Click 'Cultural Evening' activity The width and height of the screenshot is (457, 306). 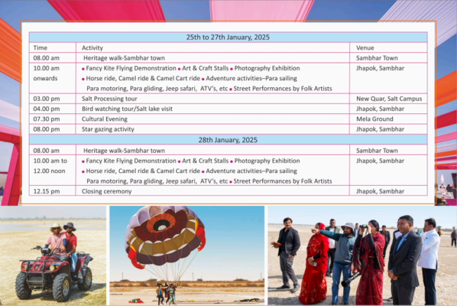pyautogui.click(x=104, y=119)
